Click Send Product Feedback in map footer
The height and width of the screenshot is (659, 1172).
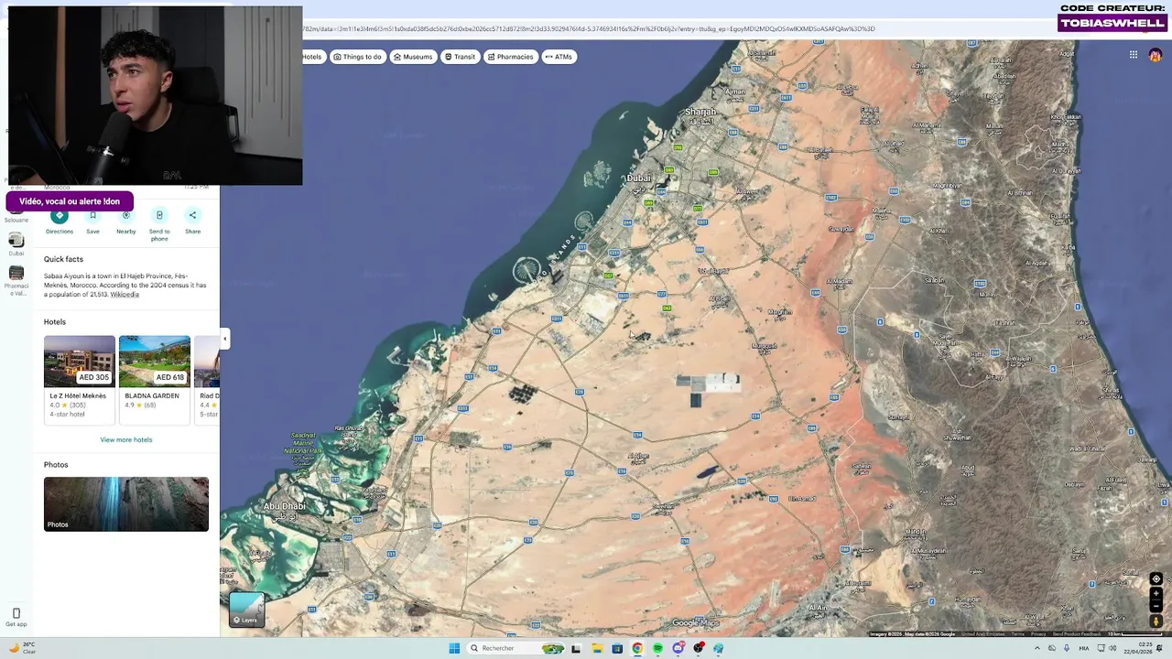coord(1077,633)
